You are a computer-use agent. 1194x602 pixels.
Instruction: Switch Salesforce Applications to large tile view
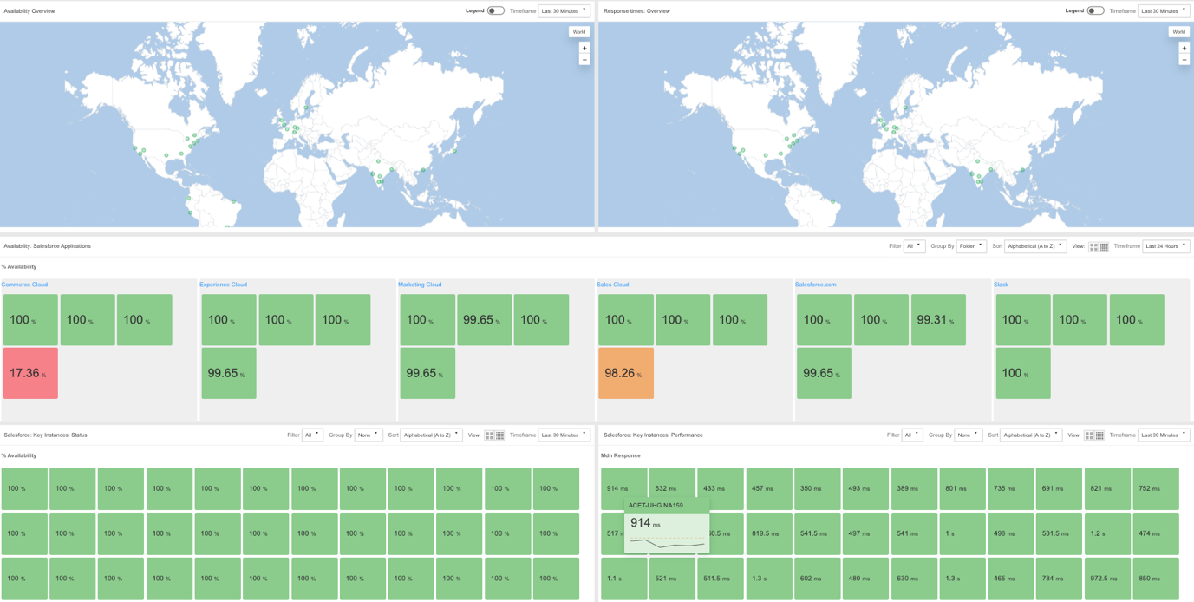click(1094, 247)
